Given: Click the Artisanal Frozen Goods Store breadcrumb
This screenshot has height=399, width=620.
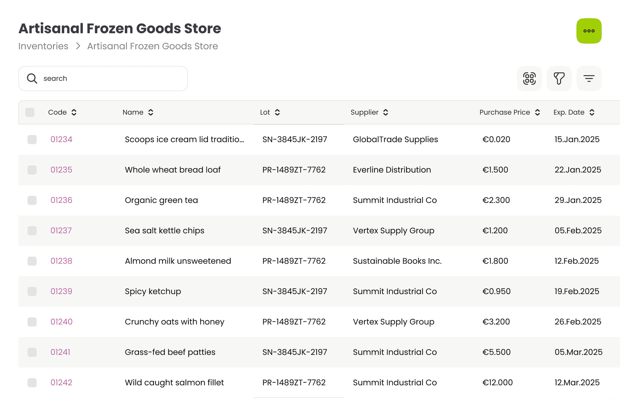Looking at the screenshot, I should [x=152, y=46].
